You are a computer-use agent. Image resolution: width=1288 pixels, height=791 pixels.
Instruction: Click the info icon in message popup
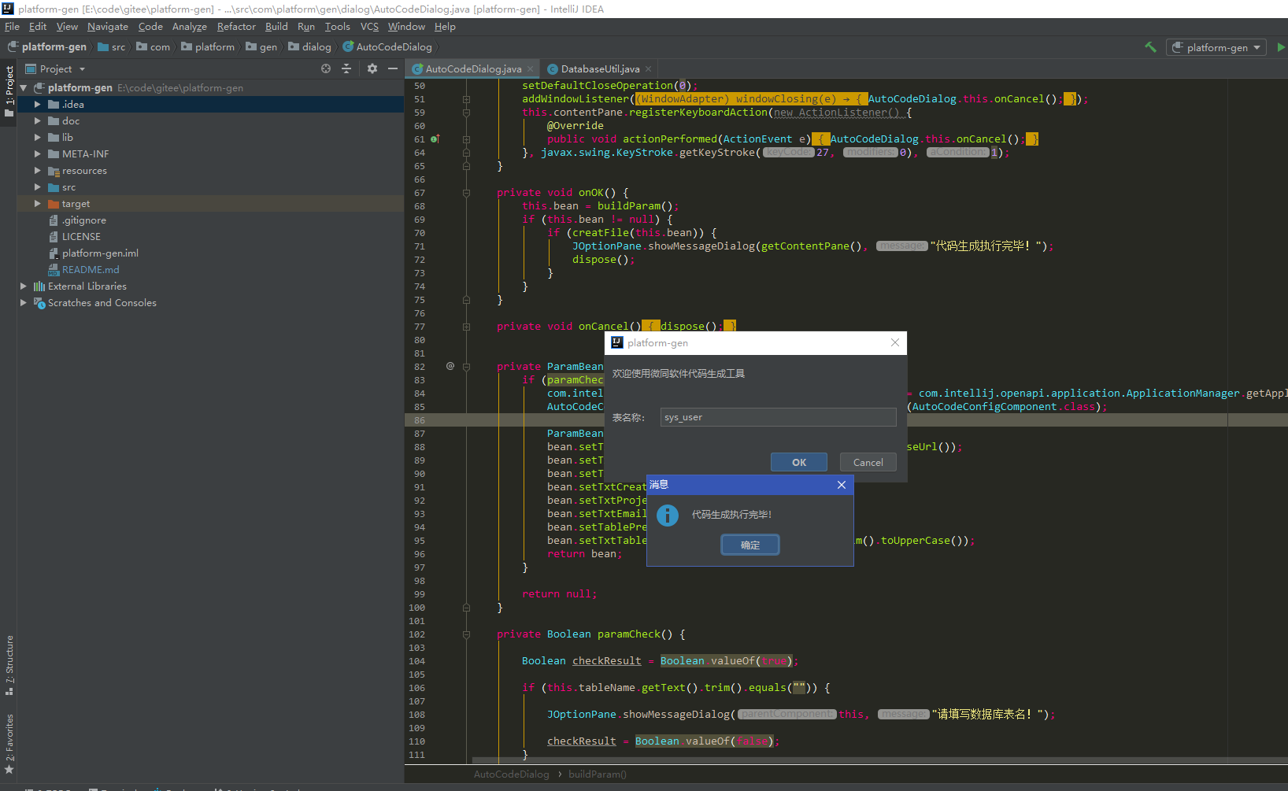(668, 516)
